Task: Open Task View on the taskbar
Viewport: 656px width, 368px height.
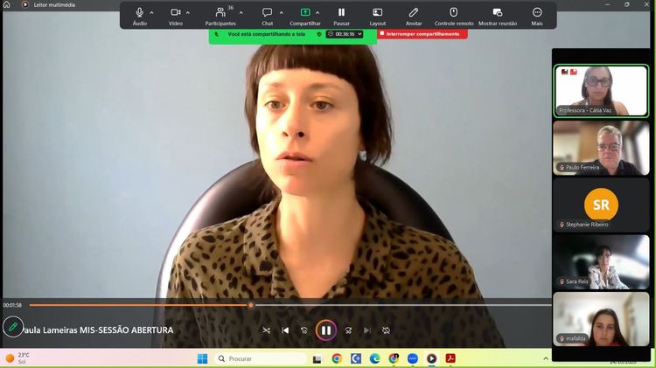Action: coord(318,358)
